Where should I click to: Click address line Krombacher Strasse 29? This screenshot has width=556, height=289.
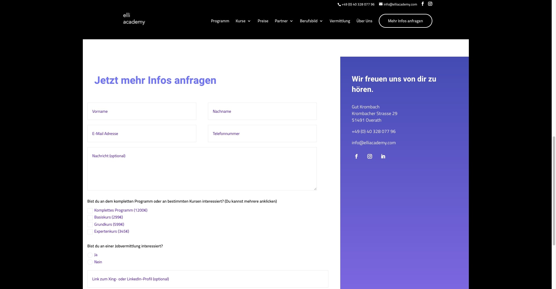pyautogui.click(x=374, y=114)
